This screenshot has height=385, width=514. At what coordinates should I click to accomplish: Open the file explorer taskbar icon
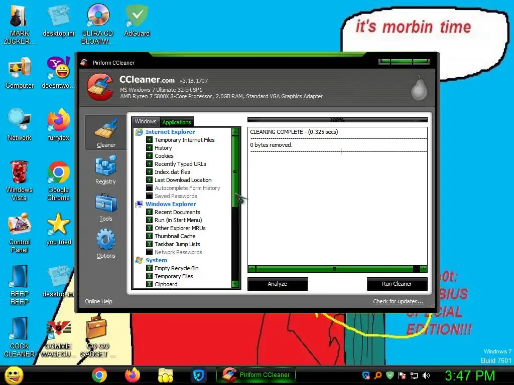coord(166,375)
